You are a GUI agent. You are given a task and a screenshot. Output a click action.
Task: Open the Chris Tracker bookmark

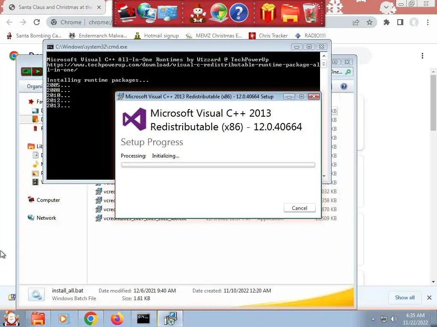point(268,36)
